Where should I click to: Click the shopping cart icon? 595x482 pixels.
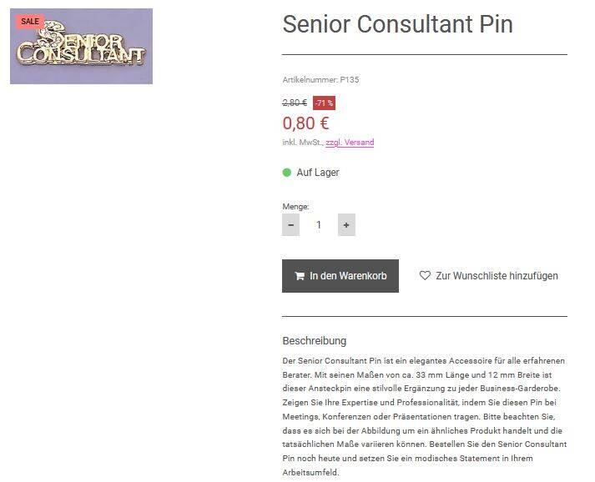299,276
